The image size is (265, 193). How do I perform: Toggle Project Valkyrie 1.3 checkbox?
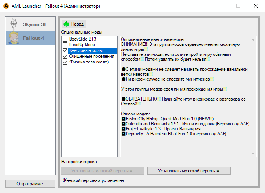[123, 129]
